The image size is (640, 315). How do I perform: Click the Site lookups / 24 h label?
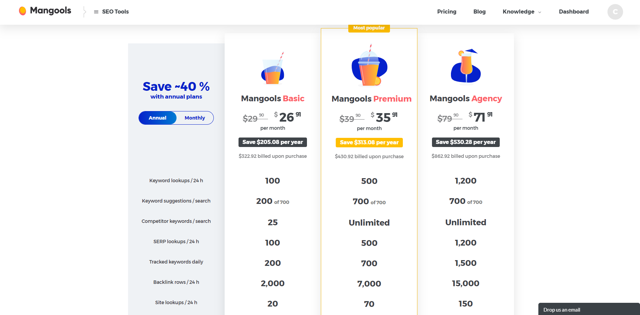(176, 302)
